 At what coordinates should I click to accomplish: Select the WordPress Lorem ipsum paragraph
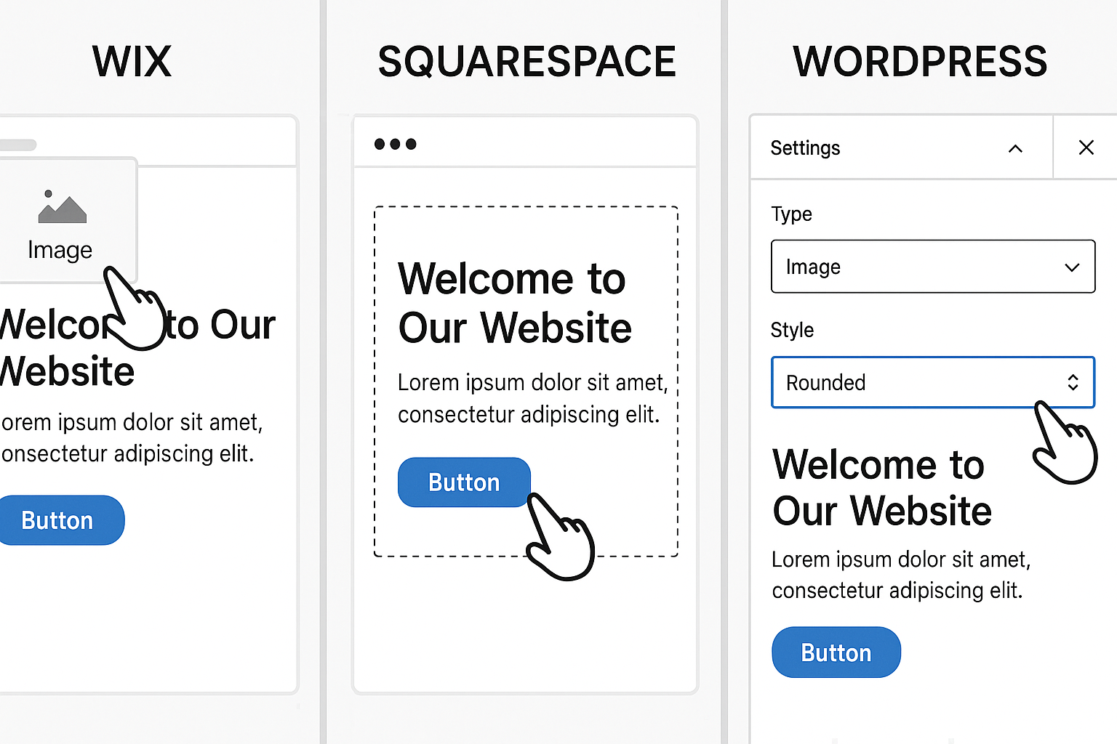pos(901,575)
